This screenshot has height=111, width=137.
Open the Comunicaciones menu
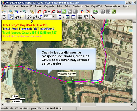click(x=113, y=6)
